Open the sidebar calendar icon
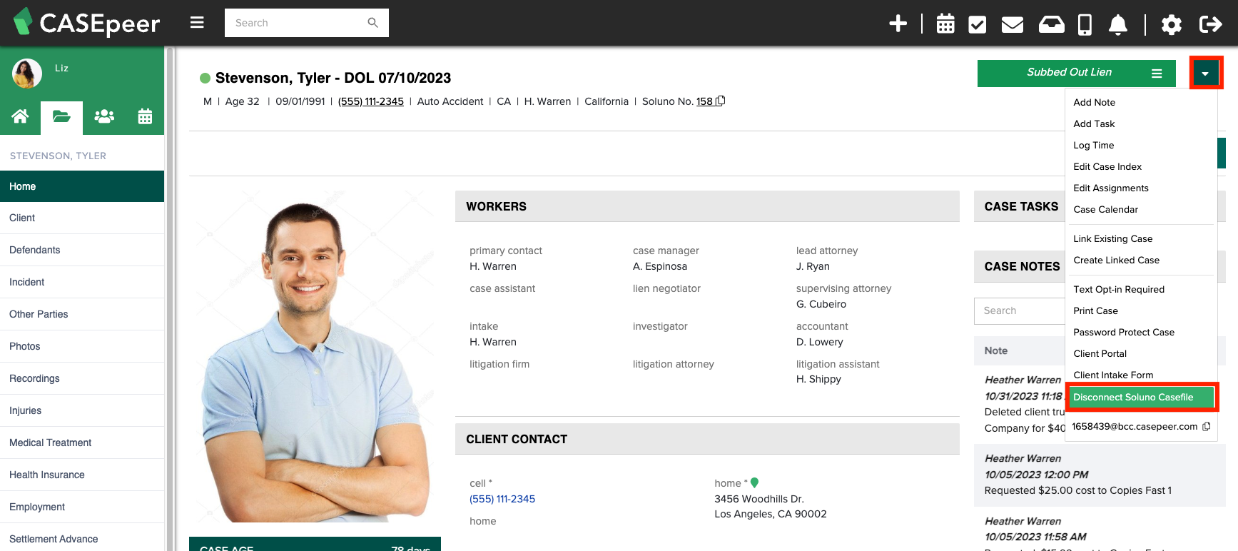 pos(145,116)
